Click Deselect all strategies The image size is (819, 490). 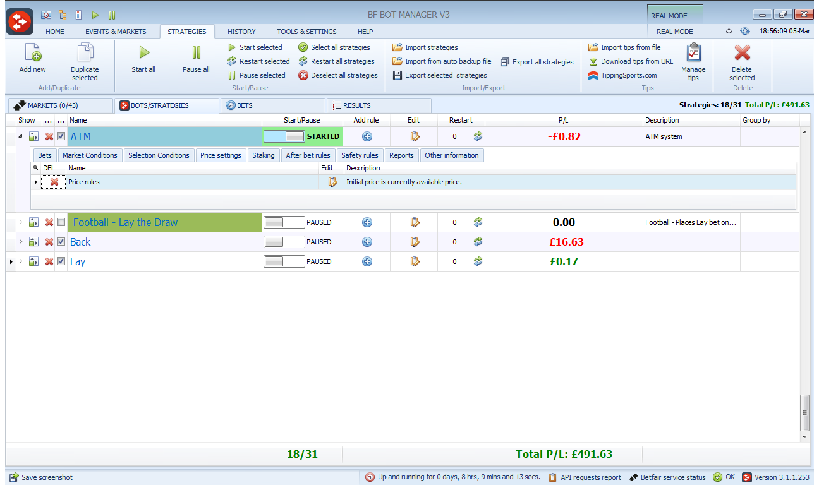point(338,75)
